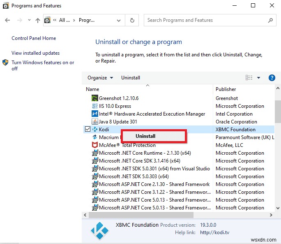Click the icon for .NET SDK 5.0.301 from Visual Studio
This screenshot has width=281, height=244.
pyautogui.click(x=94, y=169)
